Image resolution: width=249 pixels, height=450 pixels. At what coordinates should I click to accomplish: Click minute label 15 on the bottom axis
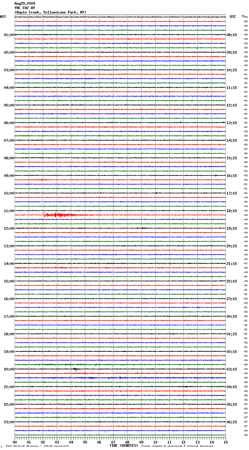click(226, 442)
